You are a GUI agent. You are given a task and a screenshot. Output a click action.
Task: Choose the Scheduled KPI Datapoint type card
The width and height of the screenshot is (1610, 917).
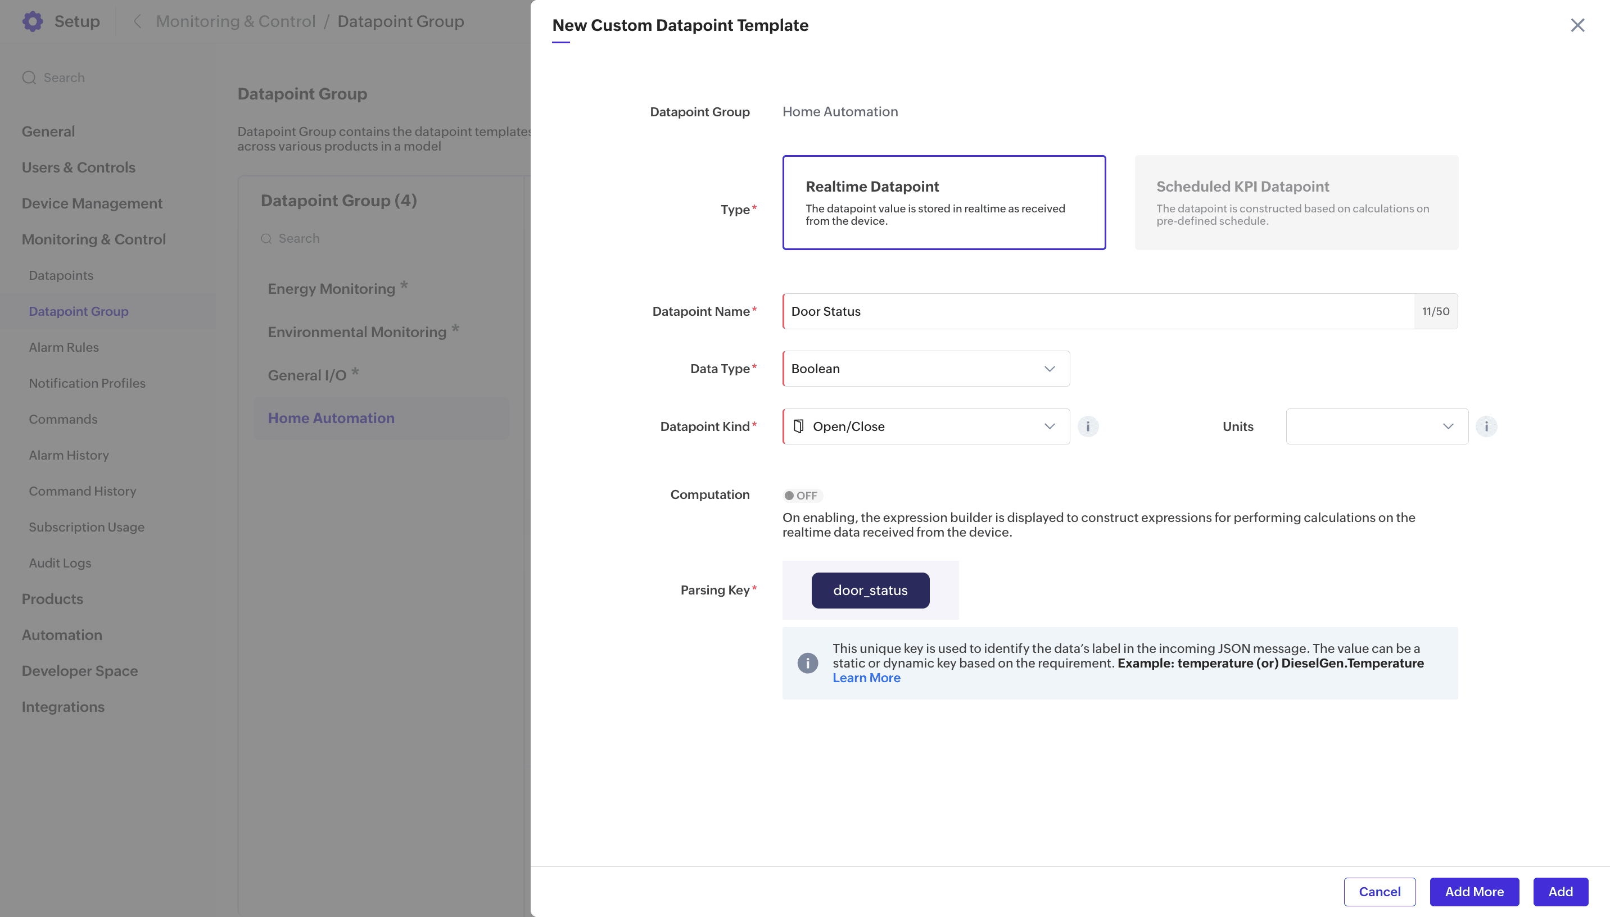tap(1296, 202)
